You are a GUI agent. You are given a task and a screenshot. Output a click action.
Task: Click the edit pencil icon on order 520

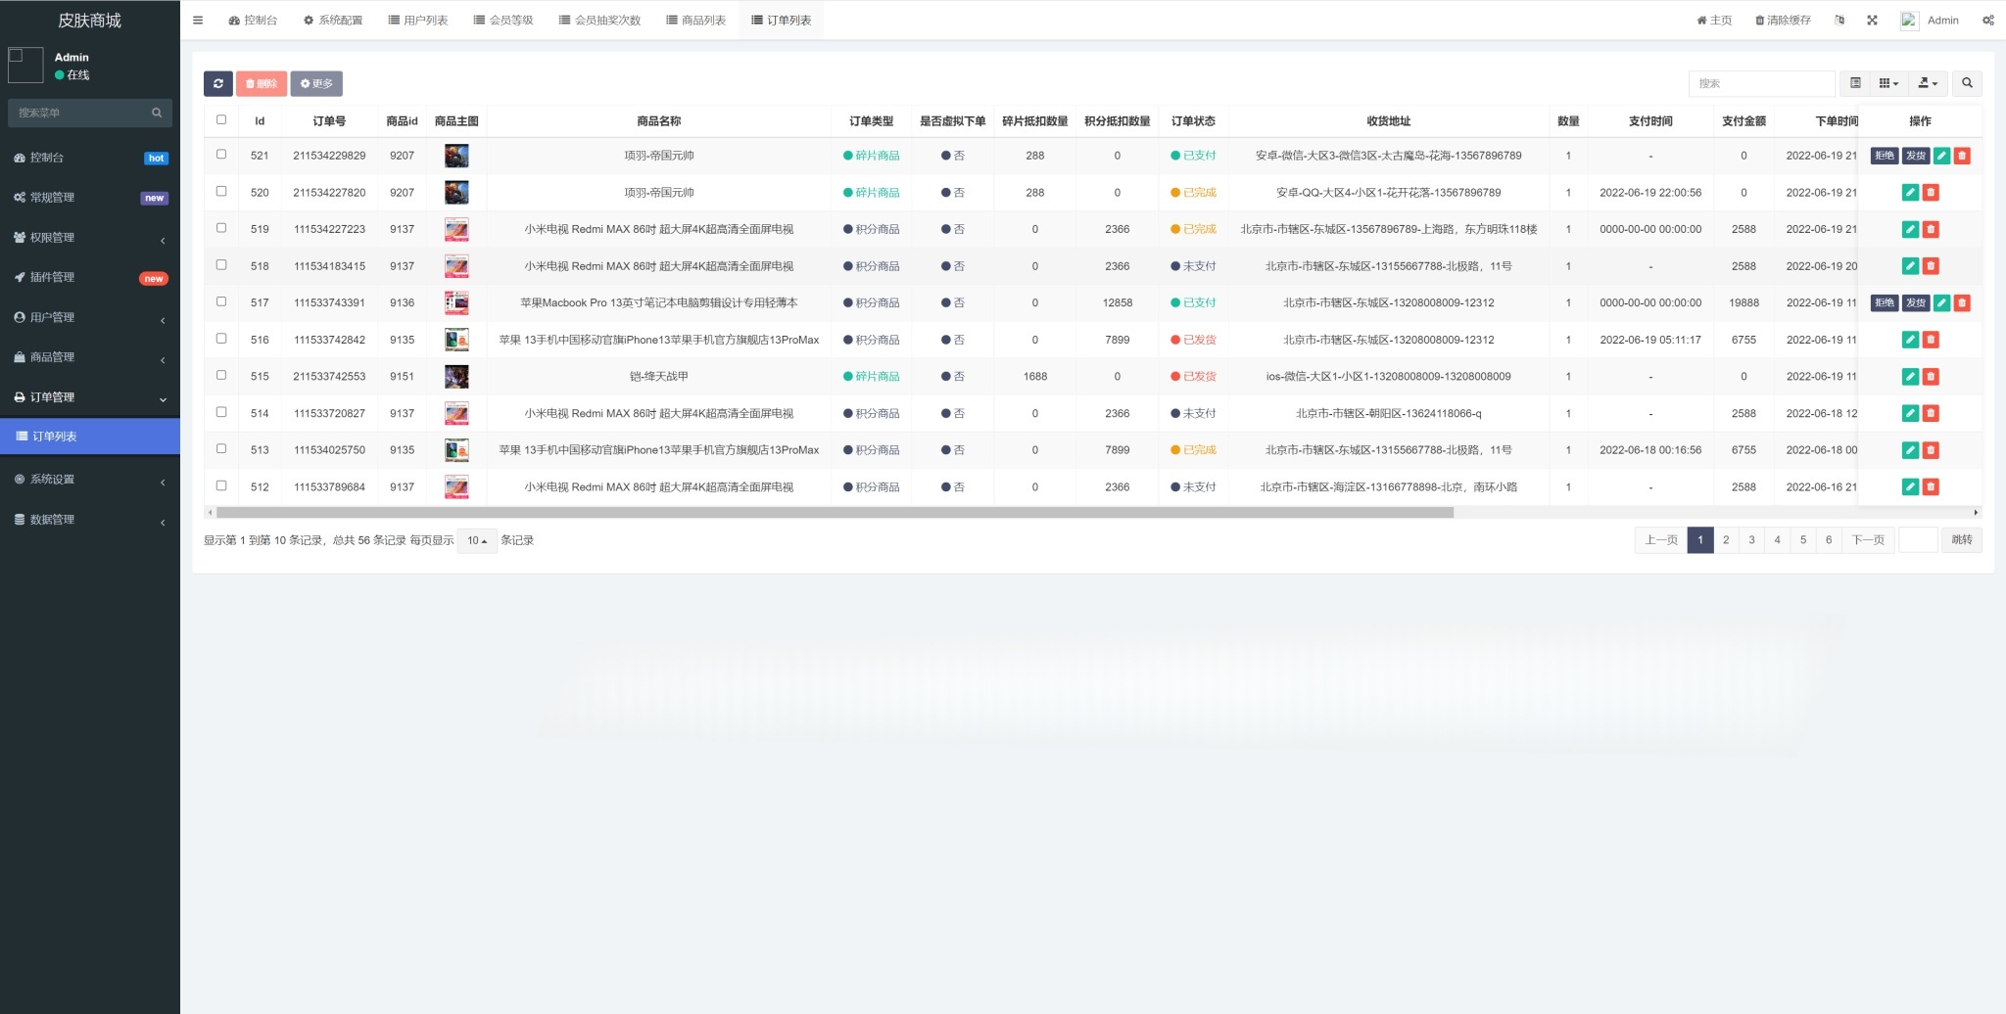point(1910,192)
